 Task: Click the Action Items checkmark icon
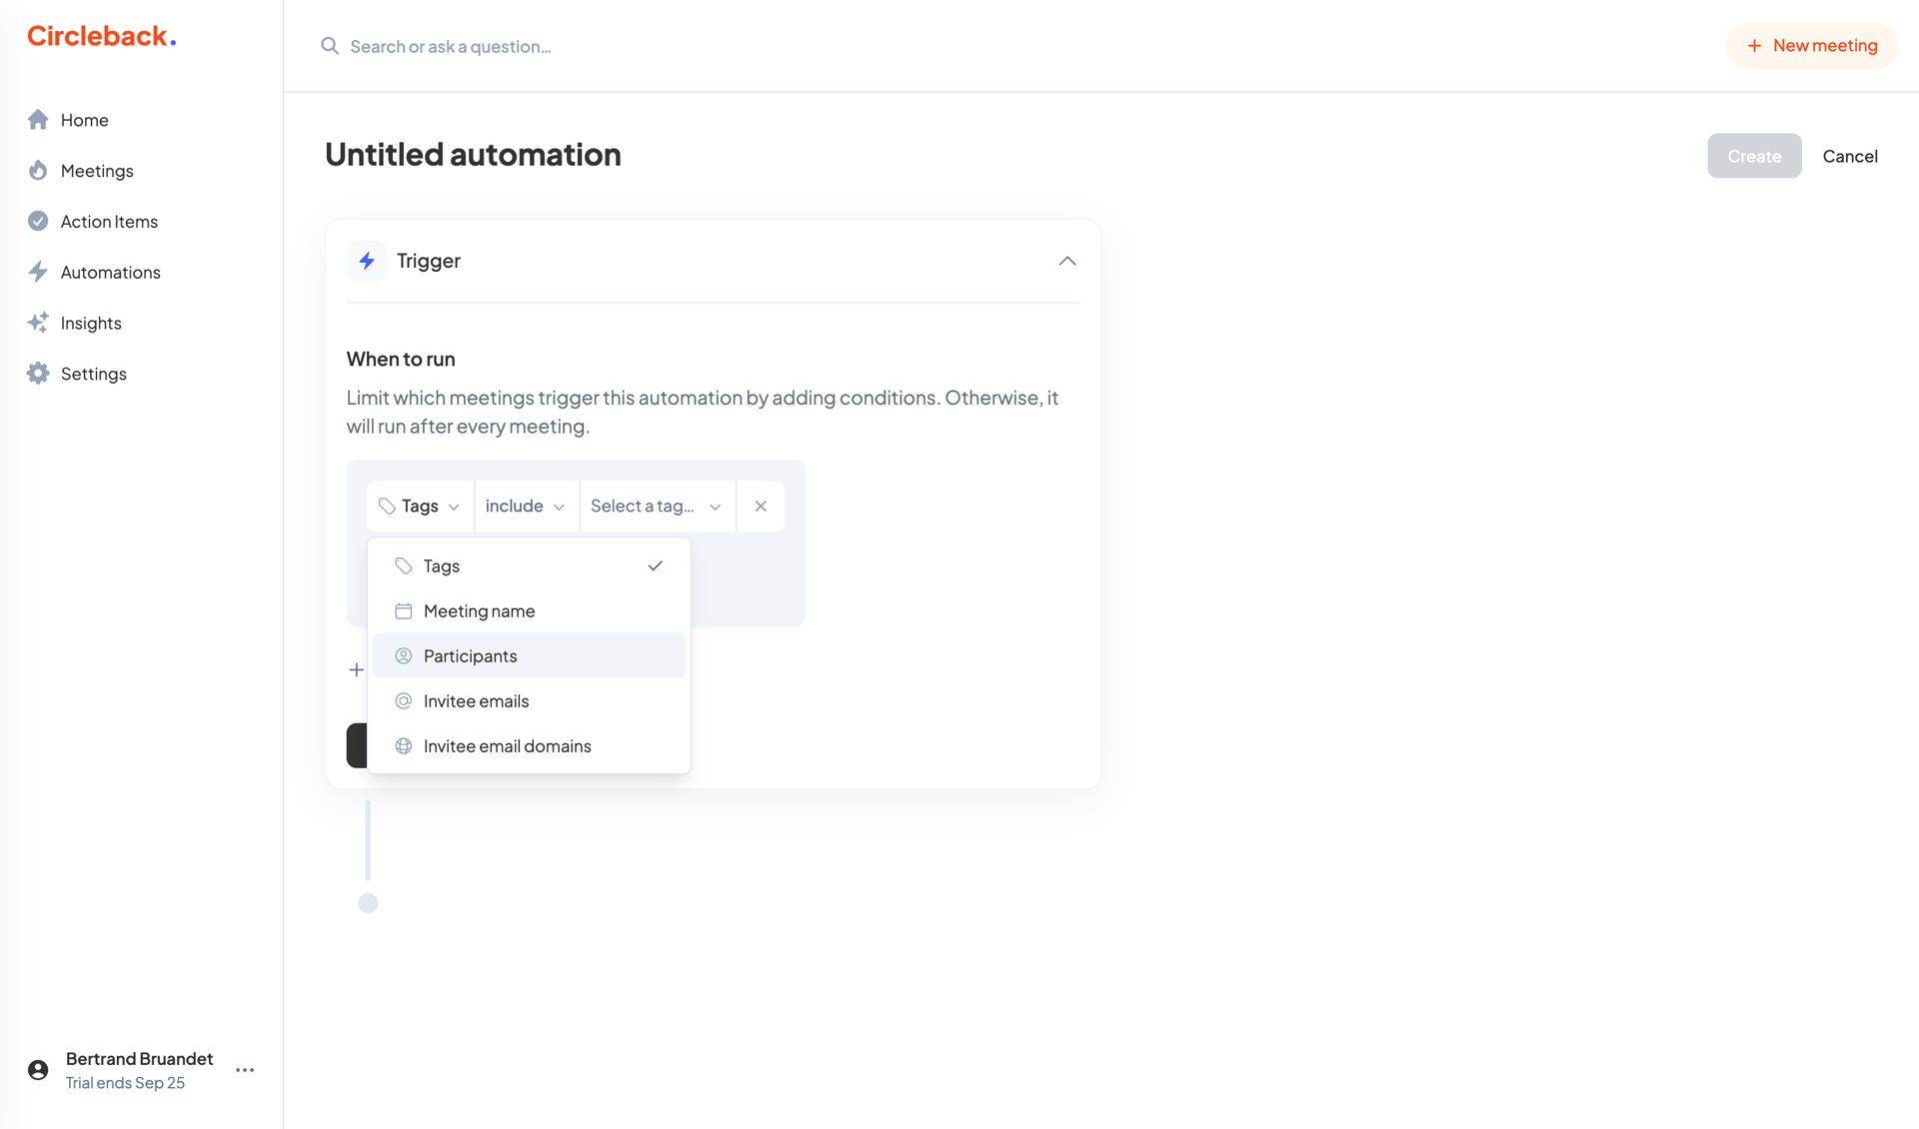38,221
